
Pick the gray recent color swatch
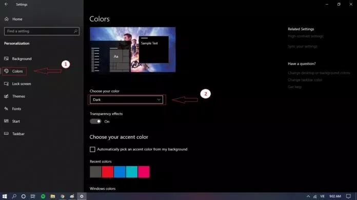tap(95, 172)
